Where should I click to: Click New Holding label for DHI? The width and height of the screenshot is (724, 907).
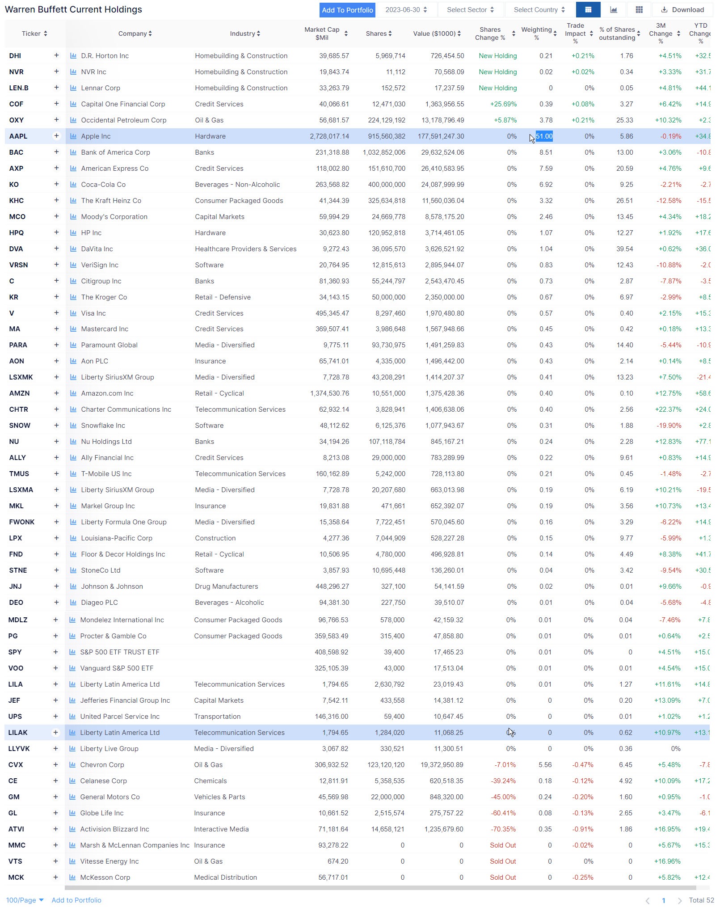(498, 56)
